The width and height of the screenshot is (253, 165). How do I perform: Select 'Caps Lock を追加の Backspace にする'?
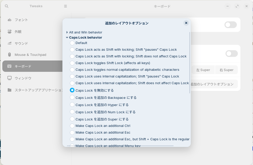point(72,97)
